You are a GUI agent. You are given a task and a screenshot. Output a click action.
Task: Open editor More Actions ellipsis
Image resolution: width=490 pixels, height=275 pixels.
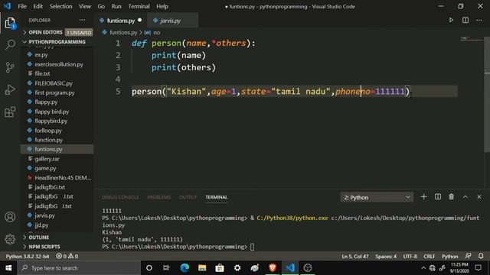coord(479,21)
